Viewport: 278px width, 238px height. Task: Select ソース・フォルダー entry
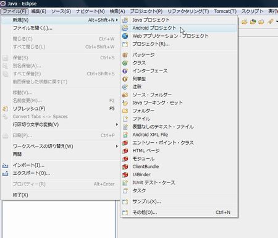(179, 95)
